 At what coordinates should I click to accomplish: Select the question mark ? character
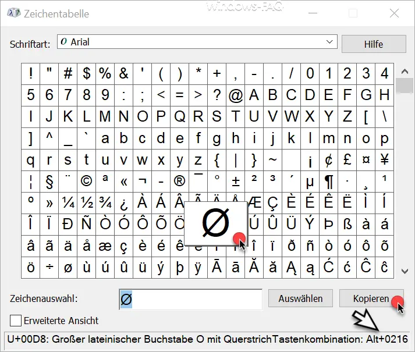(x=217, y=95)
